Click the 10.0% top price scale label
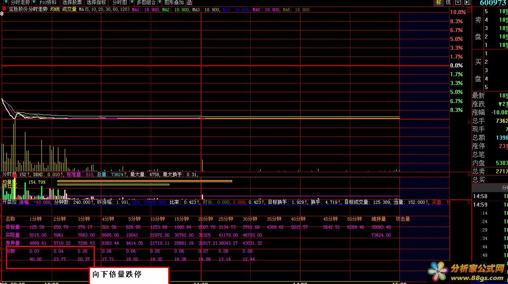 tap(458, 12)
